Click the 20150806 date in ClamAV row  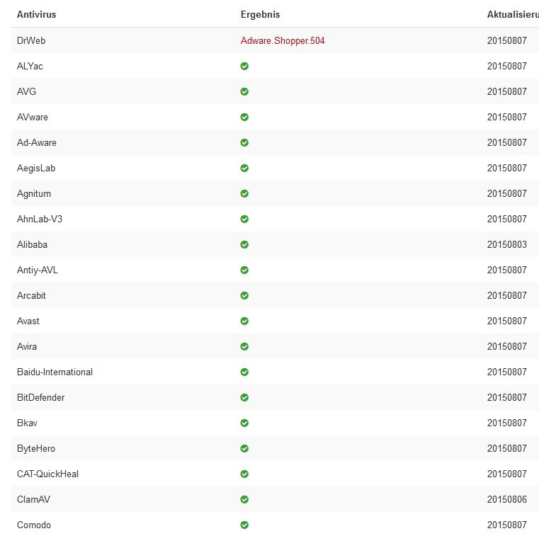click(x=507, y=499)
